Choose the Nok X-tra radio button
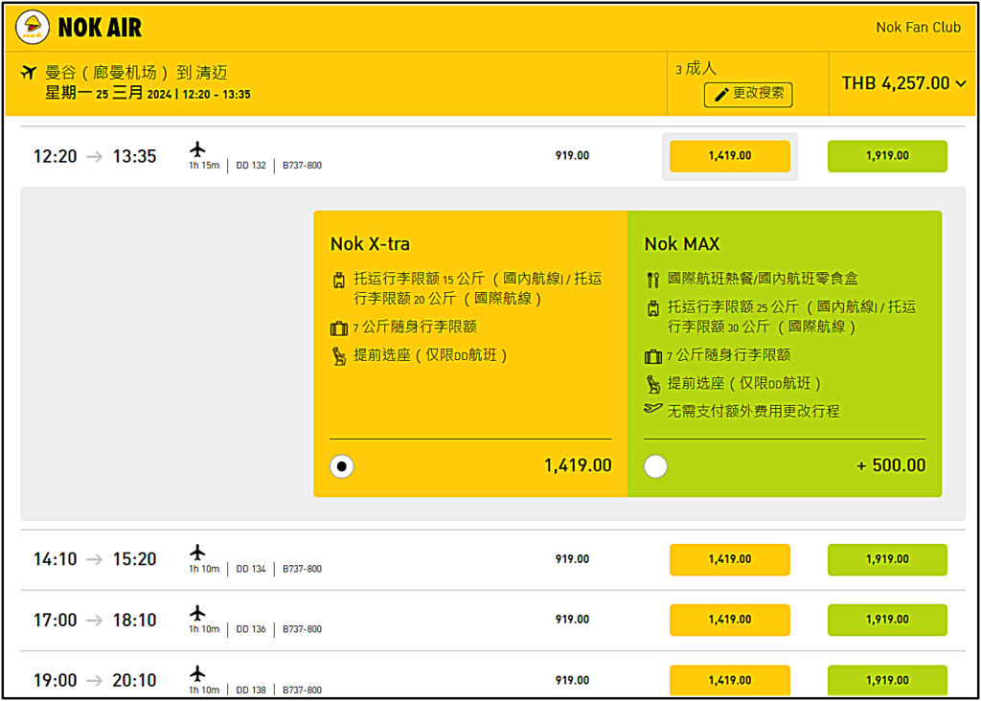Image resolution: width=981 pixels, height=701 pixels. pos(342,466)
